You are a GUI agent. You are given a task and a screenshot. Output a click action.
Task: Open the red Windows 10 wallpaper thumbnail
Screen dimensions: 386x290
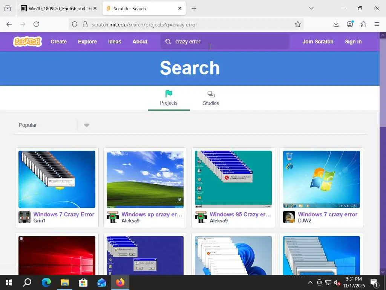point(57,255)
